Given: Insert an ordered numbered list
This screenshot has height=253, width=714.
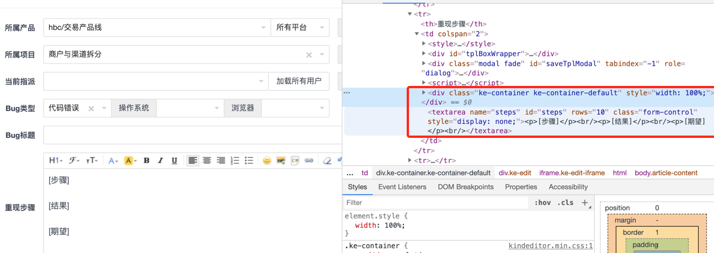Looking at the screenshot, I should tap(235, 161).
